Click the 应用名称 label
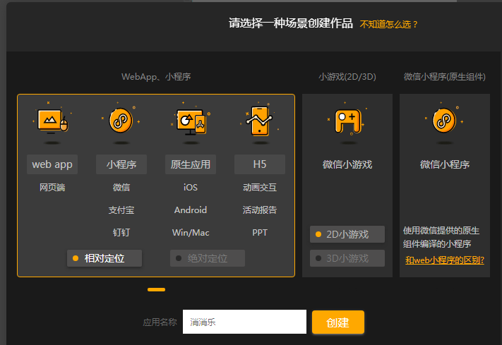This screenshot has width=502, height=345. point(160,322)
